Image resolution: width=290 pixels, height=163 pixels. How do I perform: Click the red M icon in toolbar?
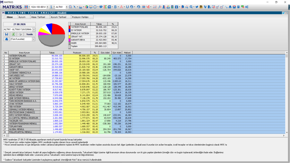point(148,7)
